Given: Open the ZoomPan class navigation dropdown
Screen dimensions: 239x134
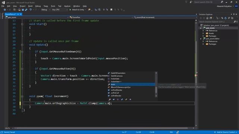Looking at the screenshot, I should coord(132,17).
